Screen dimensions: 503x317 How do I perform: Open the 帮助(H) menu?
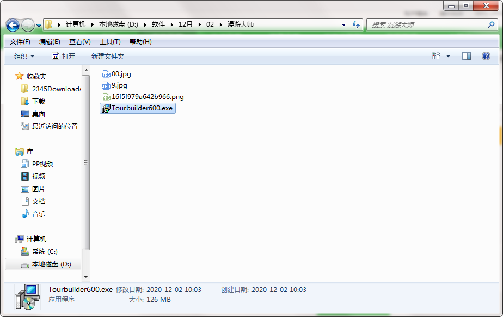click(140, 42)
